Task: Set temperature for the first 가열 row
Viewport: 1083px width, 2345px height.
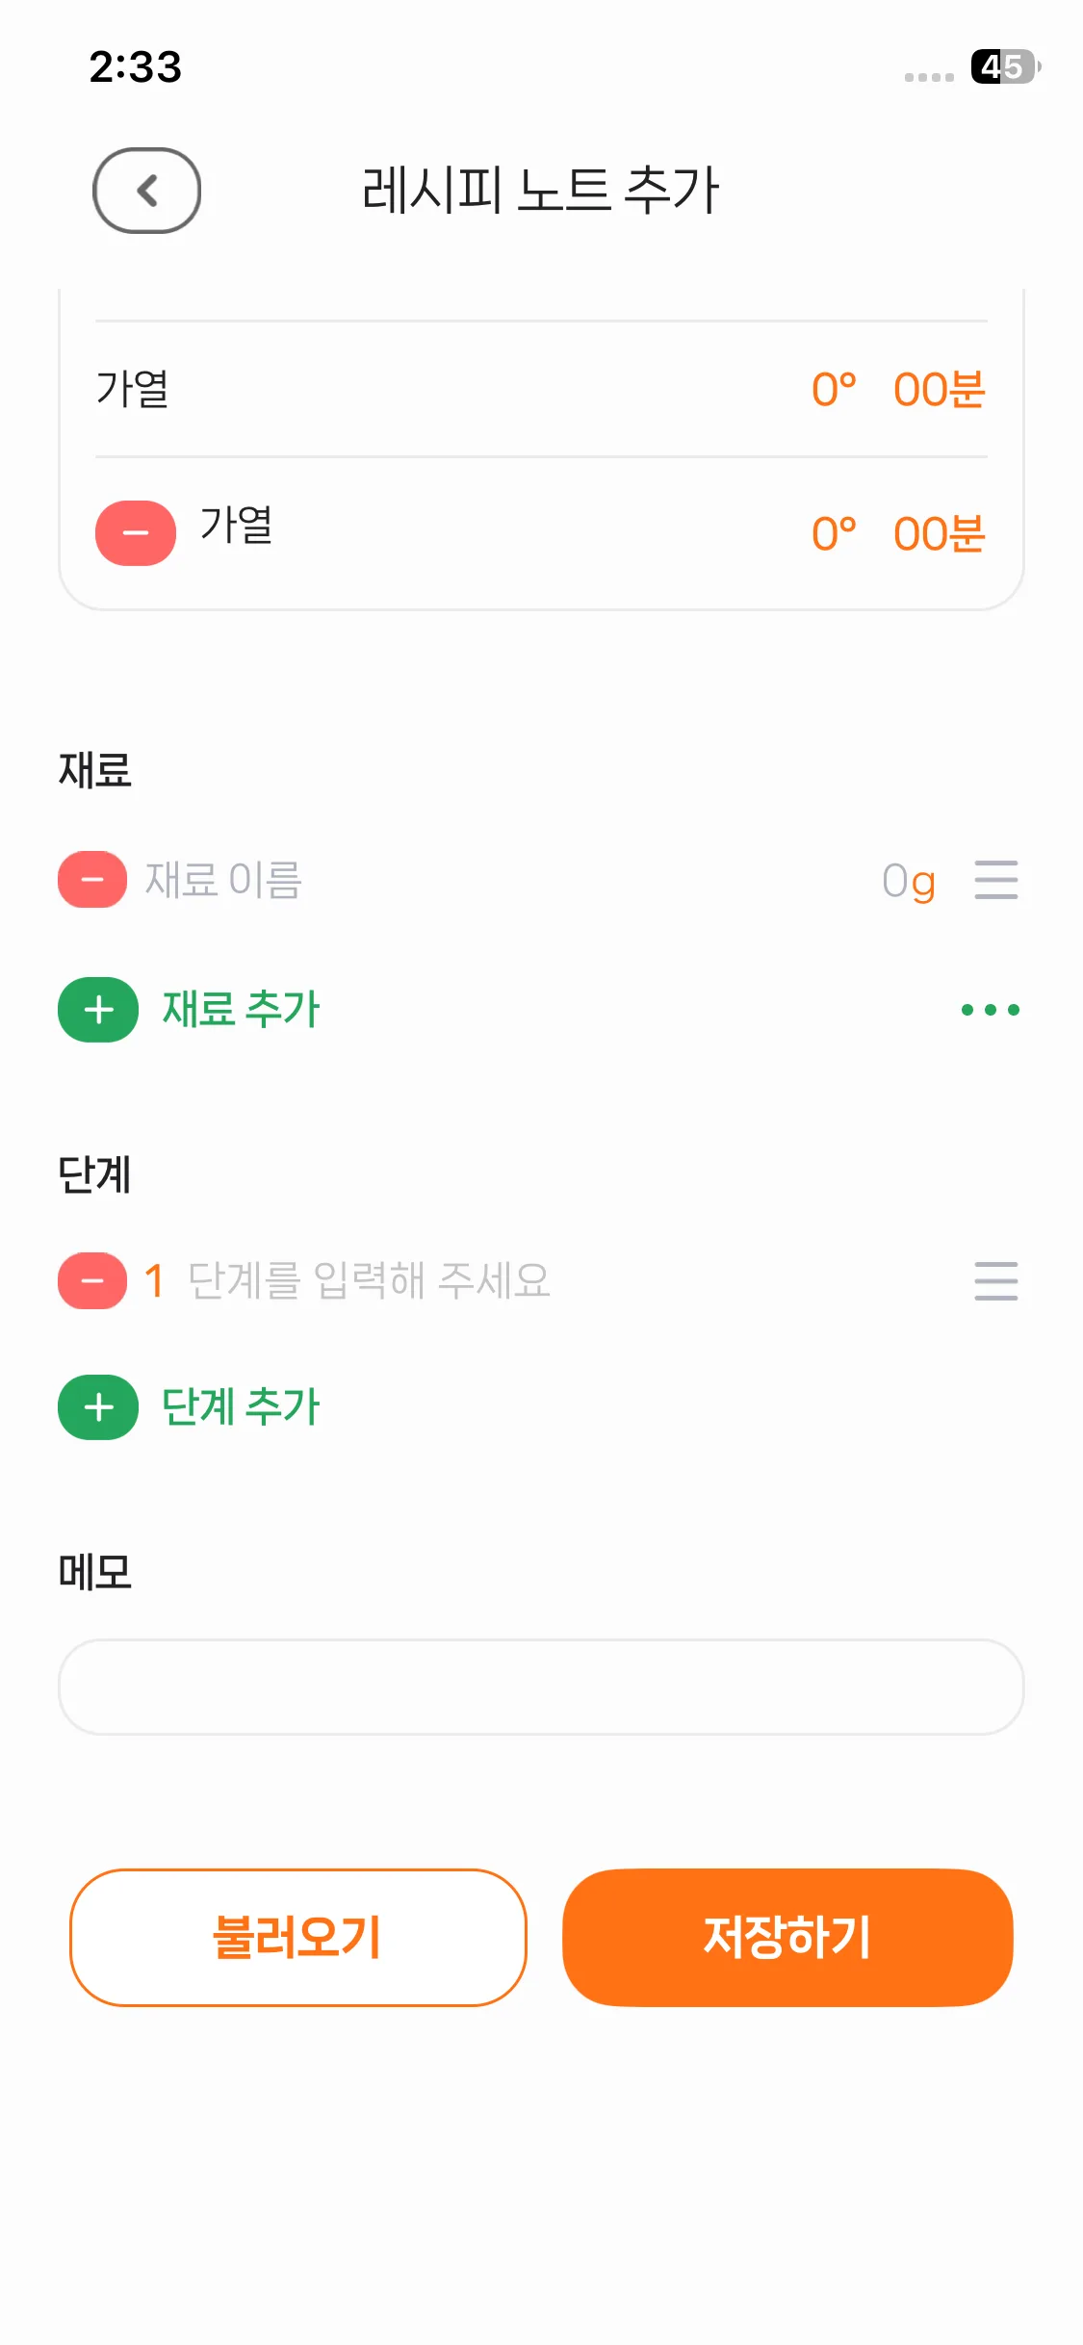Action: click(x=833, y=390)
